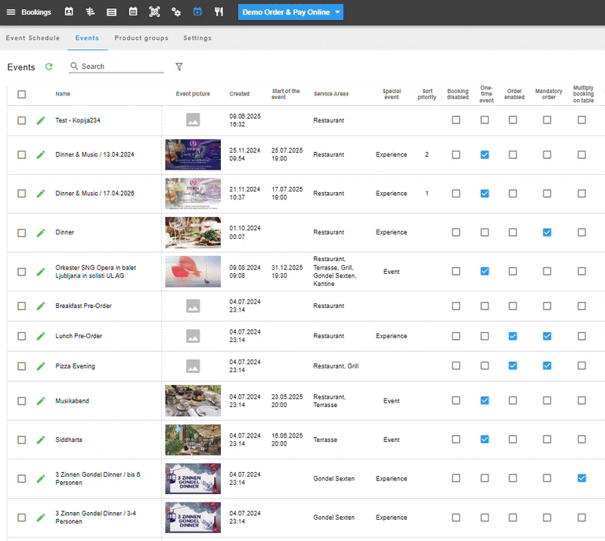Open the Orkester SNG Opera event picture
Viewport: 605px width, 541px height.
(193, 272)
